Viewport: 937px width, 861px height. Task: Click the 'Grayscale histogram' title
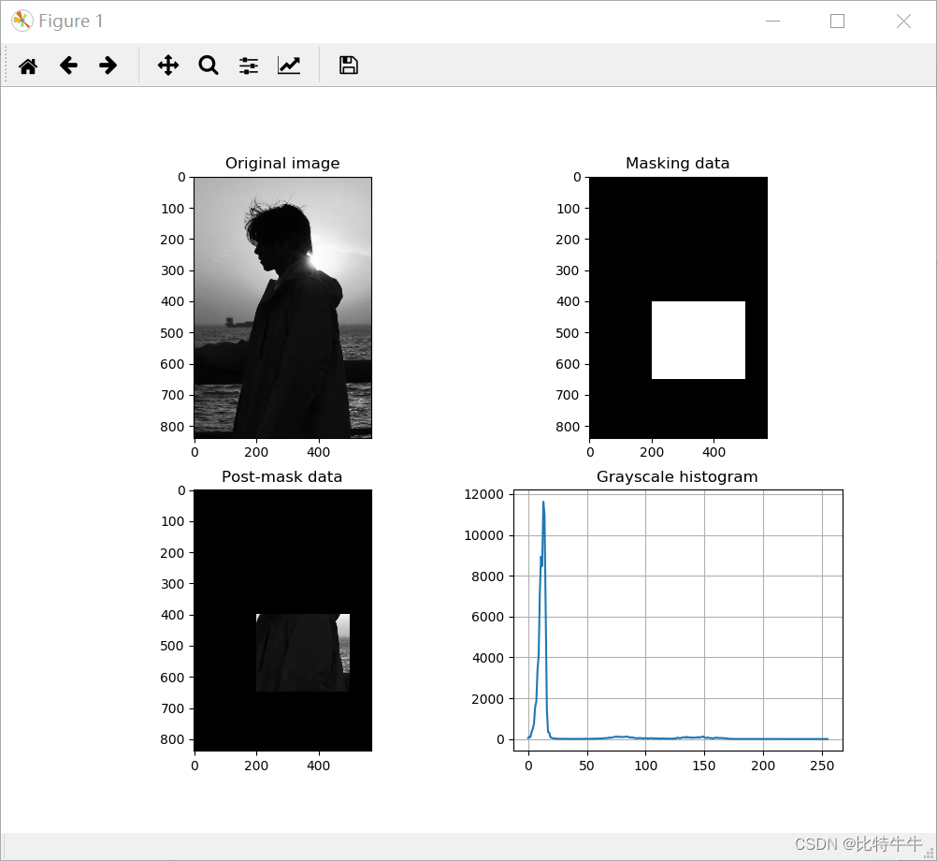pos(677,476)
